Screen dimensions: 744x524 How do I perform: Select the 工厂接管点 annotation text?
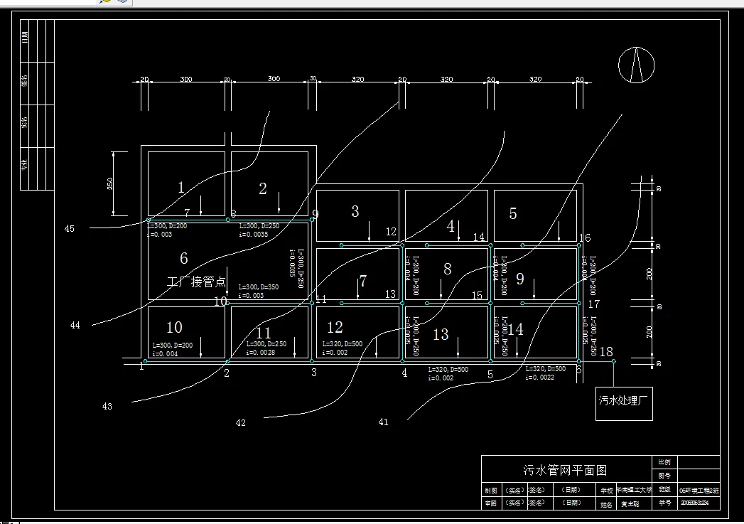(197, 282)
